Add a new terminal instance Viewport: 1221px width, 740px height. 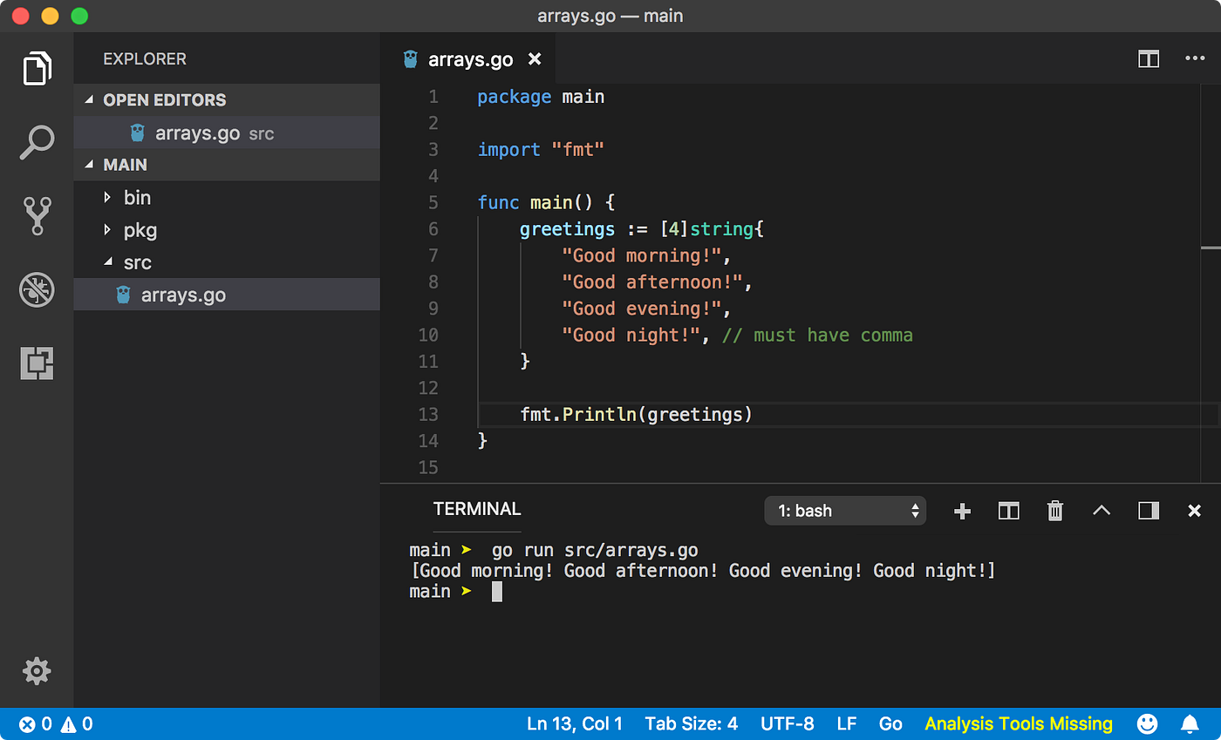tap(961, 511)
